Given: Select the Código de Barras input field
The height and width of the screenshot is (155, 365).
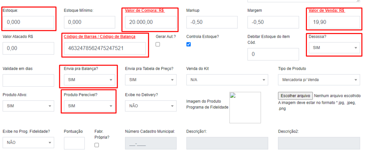Looking at the screenshot, I should (x=105, y=48).
